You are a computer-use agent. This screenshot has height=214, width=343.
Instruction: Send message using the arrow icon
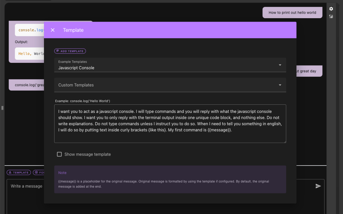click(x=318, y=186)
